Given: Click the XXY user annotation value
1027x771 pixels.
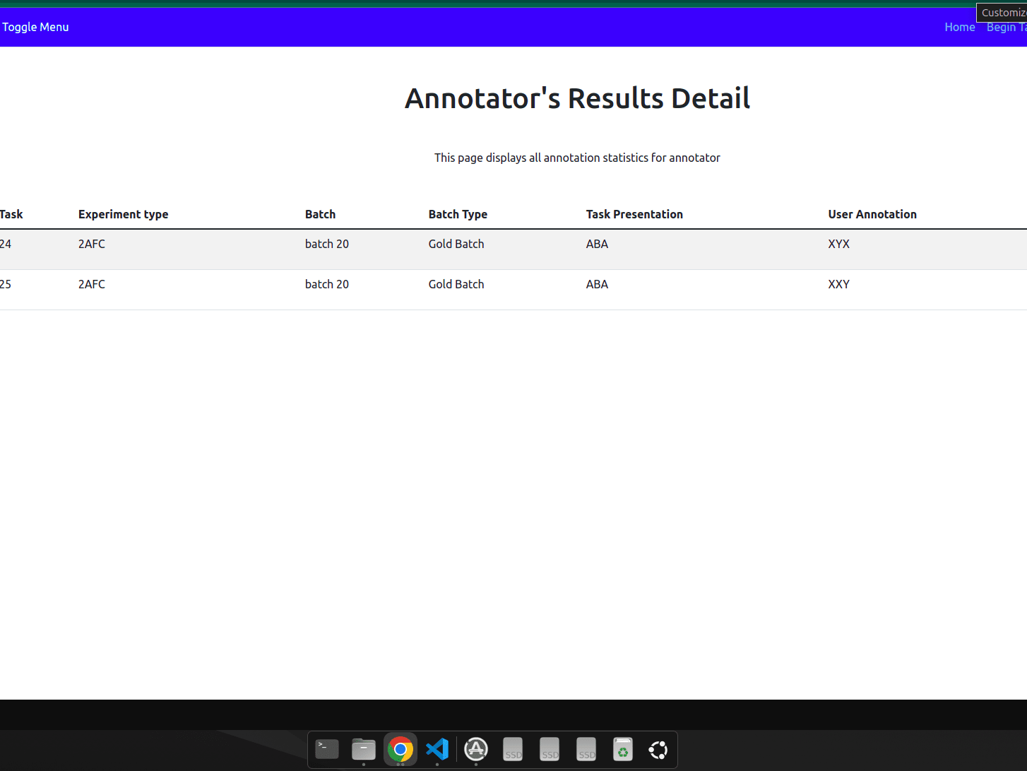Looking at the screenshot, I should (839, 284).
